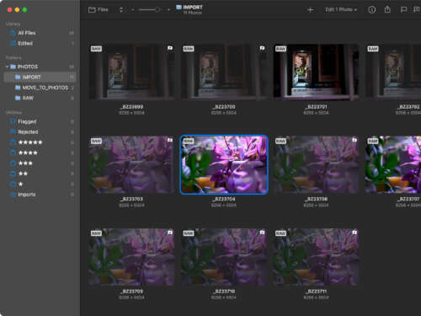Click the file name _BZ23711

[x=317, y=292]
